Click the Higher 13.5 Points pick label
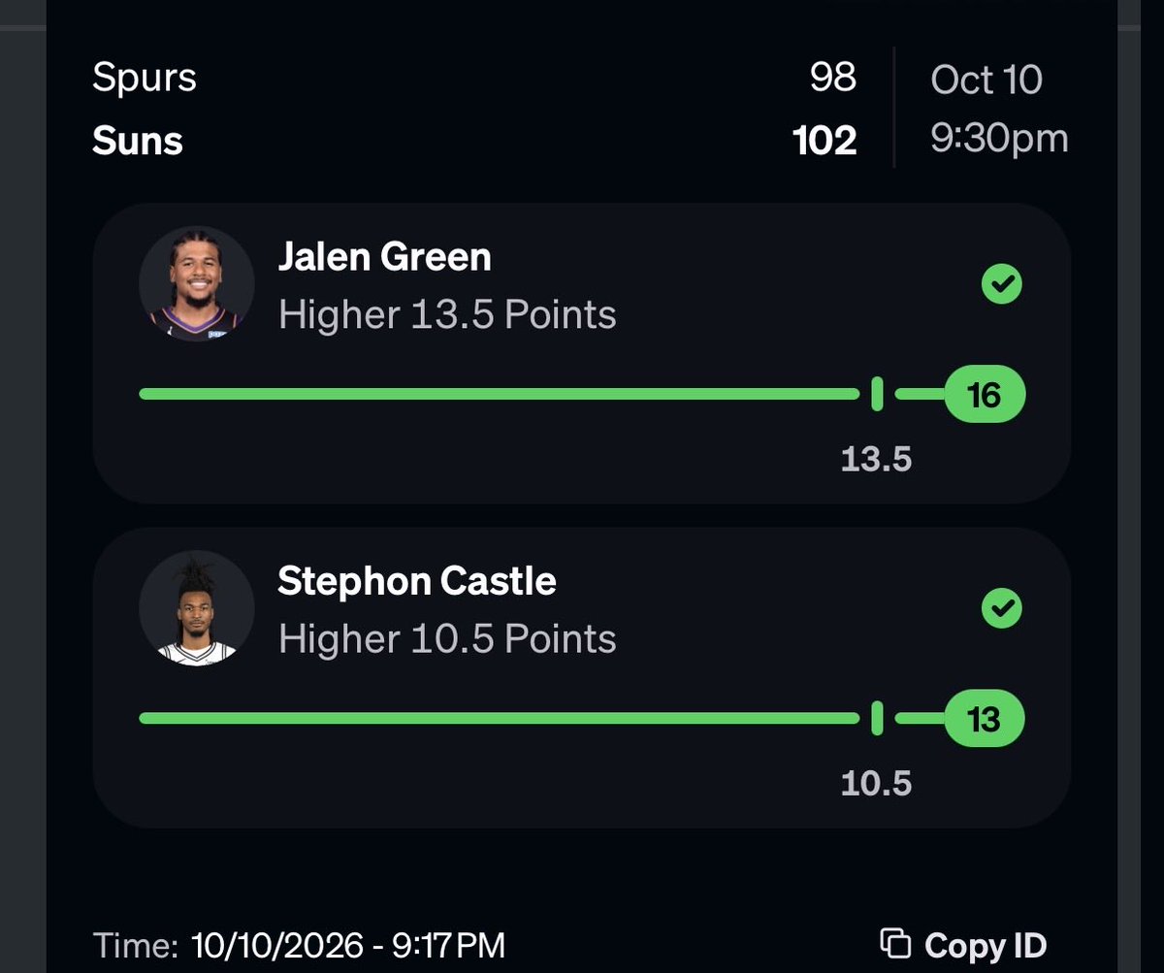1164x973 pixels. pos(447,315)
